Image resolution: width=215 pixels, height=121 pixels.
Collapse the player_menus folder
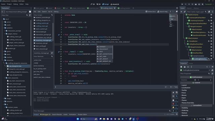tap(5, 34)
